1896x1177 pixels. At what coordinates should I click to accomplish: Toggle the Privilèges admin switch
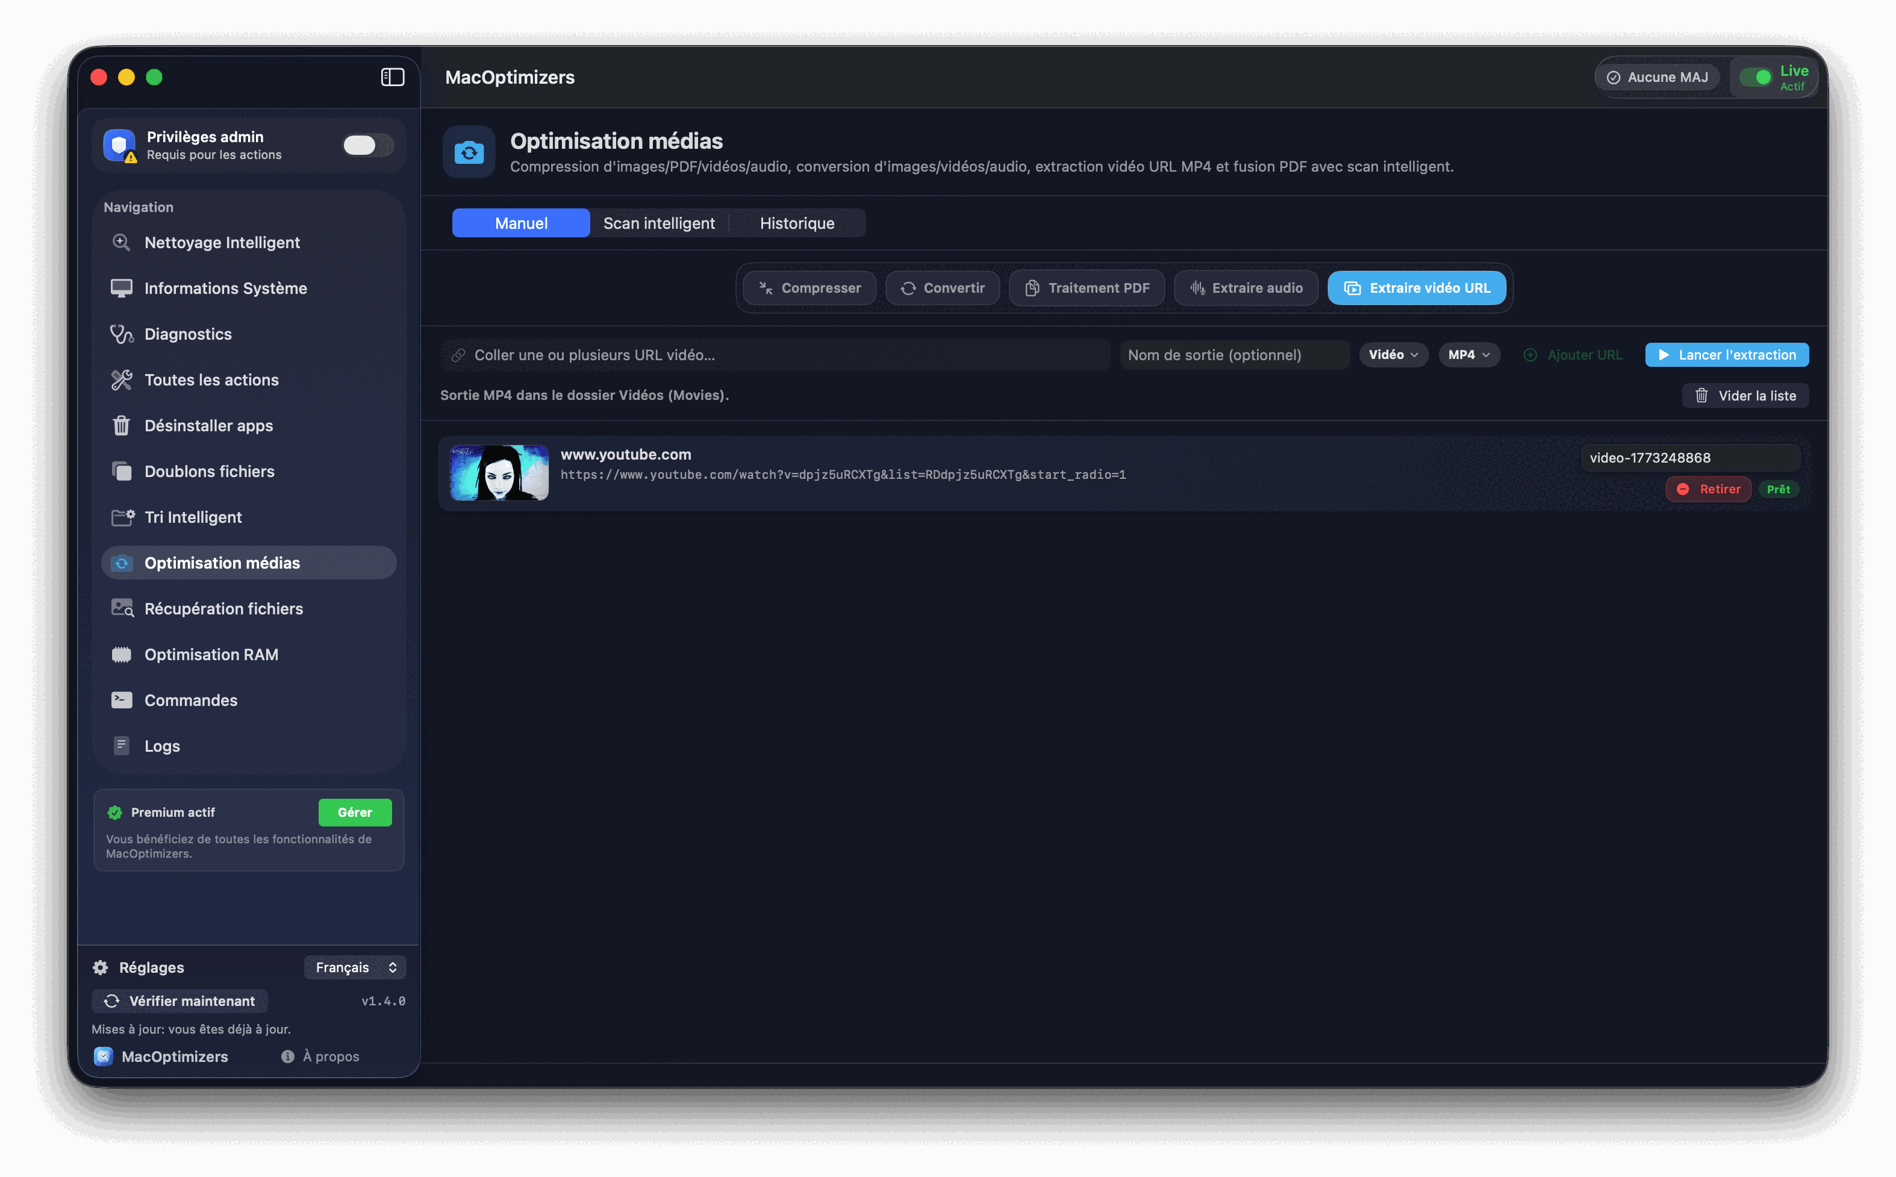(367, 145)
